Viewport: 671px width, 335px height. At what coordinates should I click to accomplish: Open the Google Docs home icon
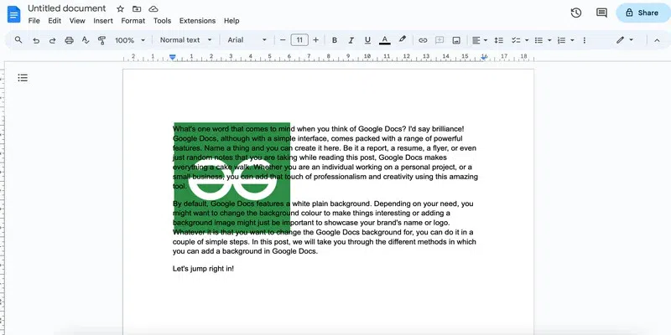[13, 14]
